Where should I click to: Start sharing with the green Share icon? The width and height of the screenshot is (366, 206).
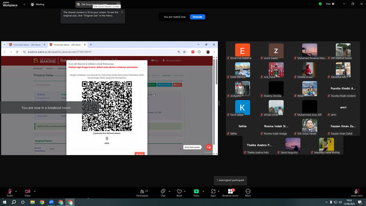coord(196,191)
